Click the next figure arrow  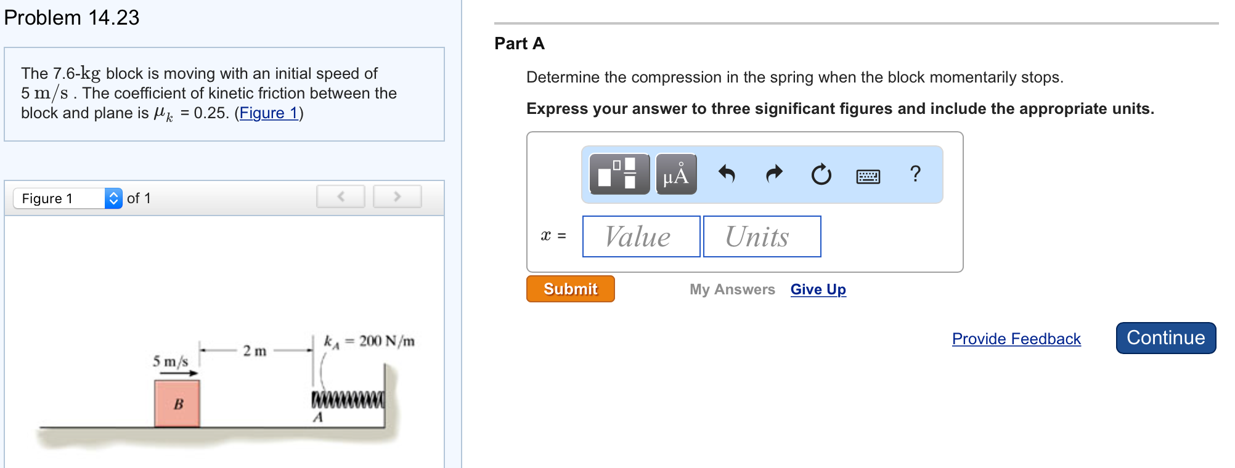(397, 196)
